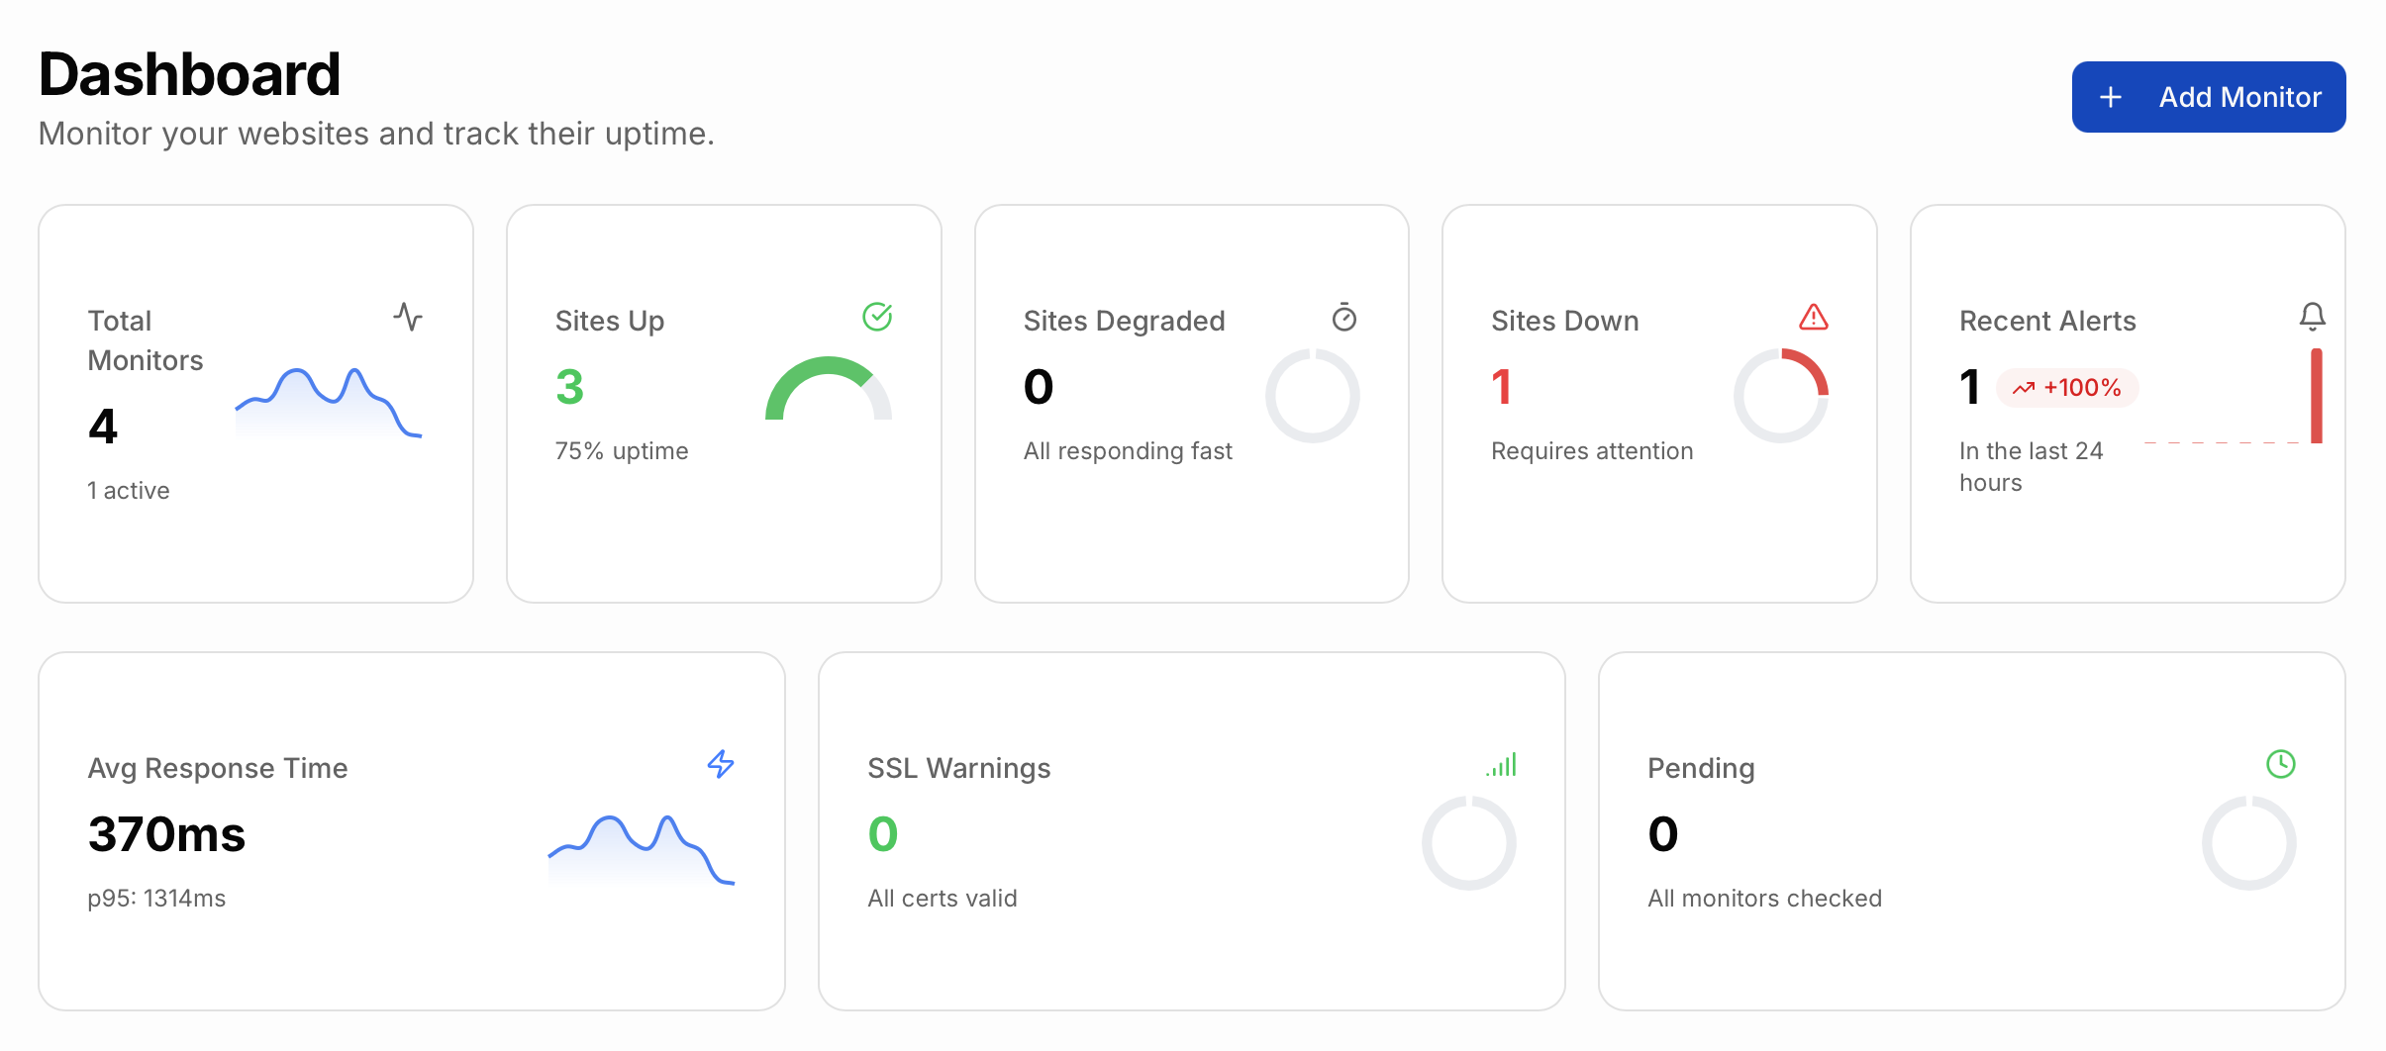The height and width of the screenshot is (1051, 2386).
Task: Click the Dashboard page title
Action: pyautogui.click(x=190, y=71)
